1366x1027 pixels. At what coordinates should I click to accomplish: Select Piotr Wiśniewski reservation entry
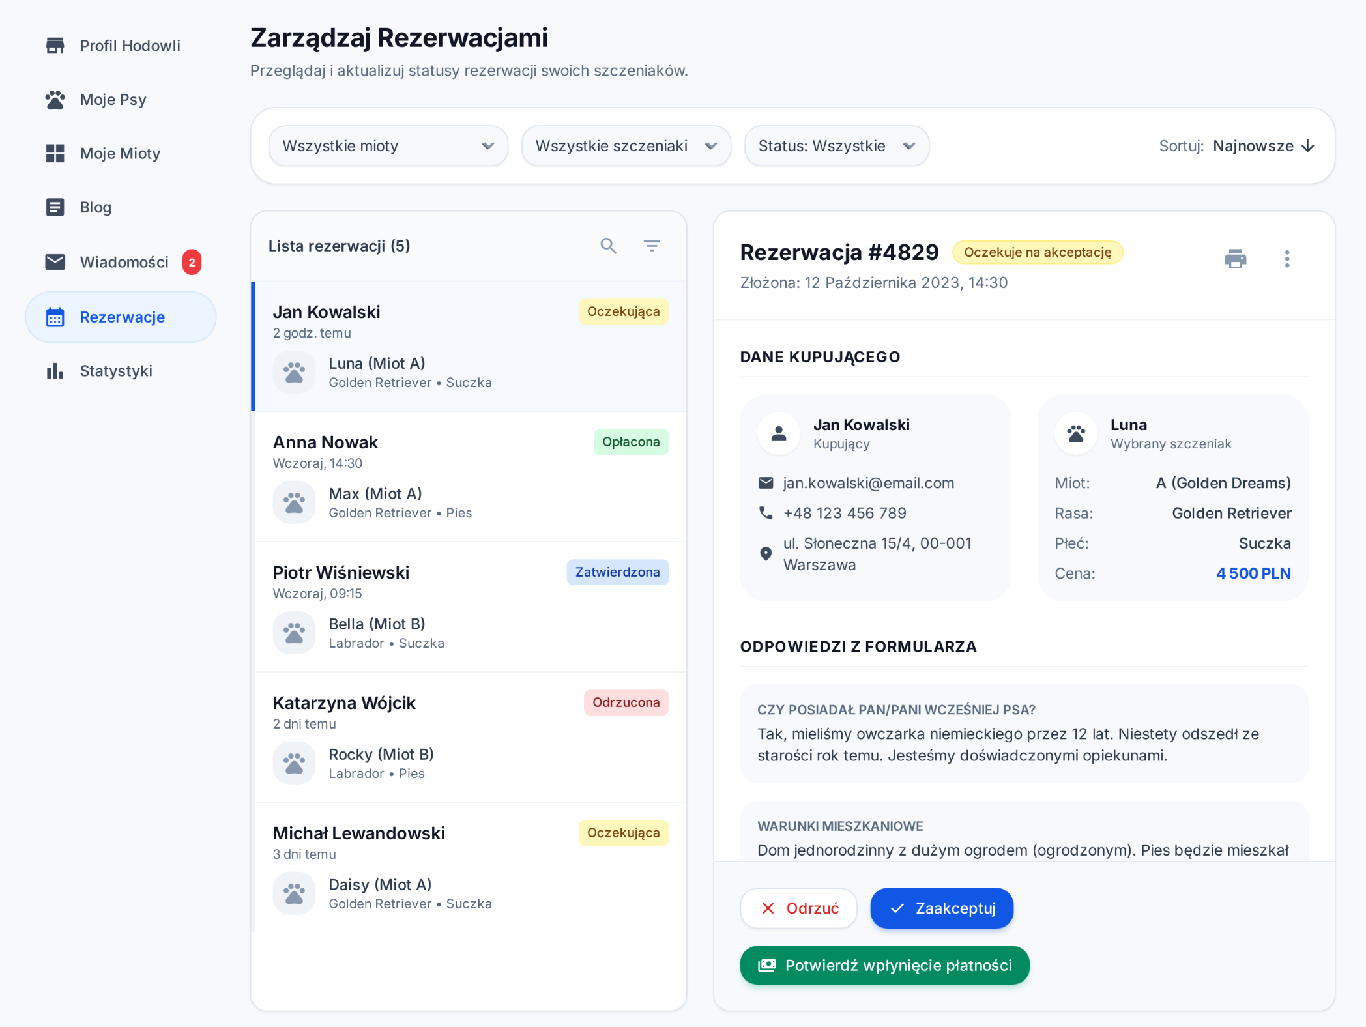pos(469,606)
